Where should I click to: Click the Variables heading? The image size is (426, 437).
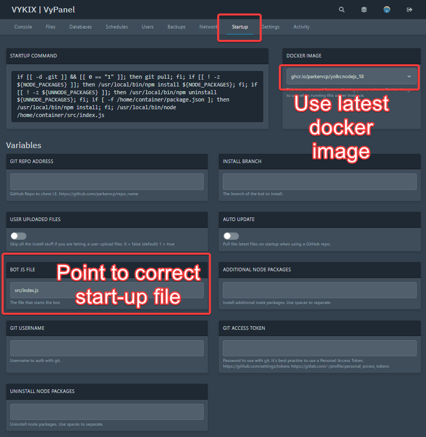click(24, 145)
